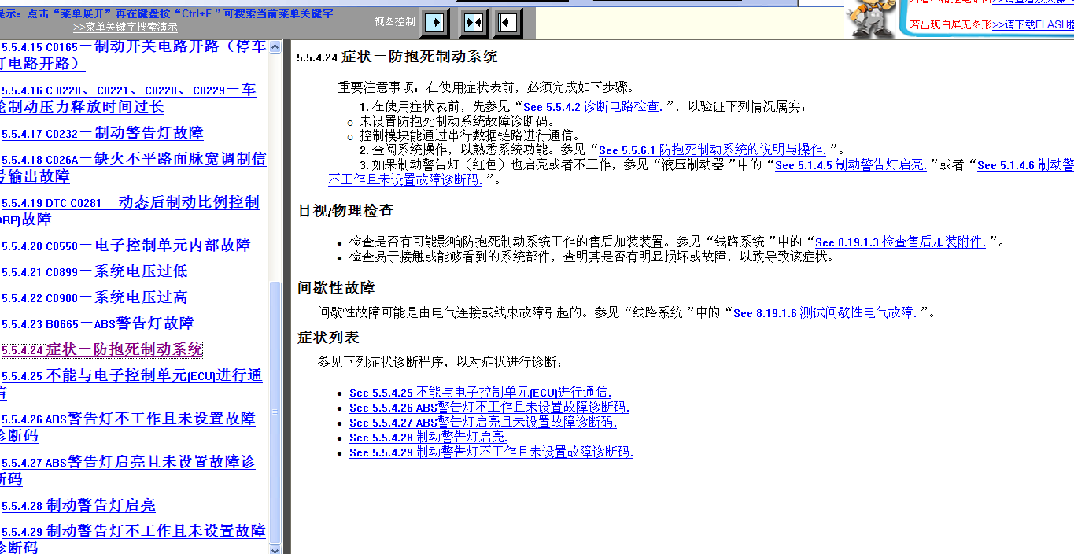1074x554 pixels.
Task: Select 5.5.4.24 症状一防抱死制动系统 menu entry
Action: tap(102, 349)
